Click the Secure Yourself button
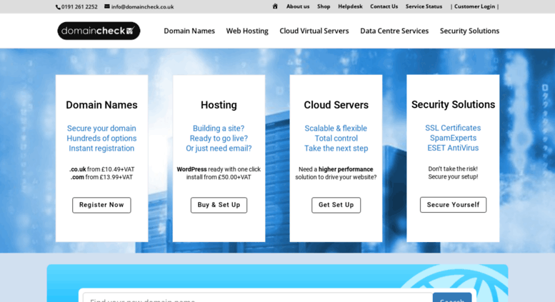The height and width of the screenshot is (302, 555). click(x=453, y=205)
